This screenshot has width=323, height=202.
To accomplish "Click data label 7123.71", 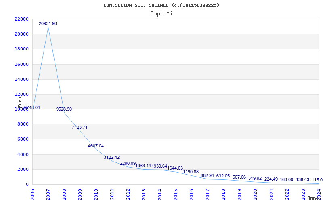I will [x=80, y=127].
